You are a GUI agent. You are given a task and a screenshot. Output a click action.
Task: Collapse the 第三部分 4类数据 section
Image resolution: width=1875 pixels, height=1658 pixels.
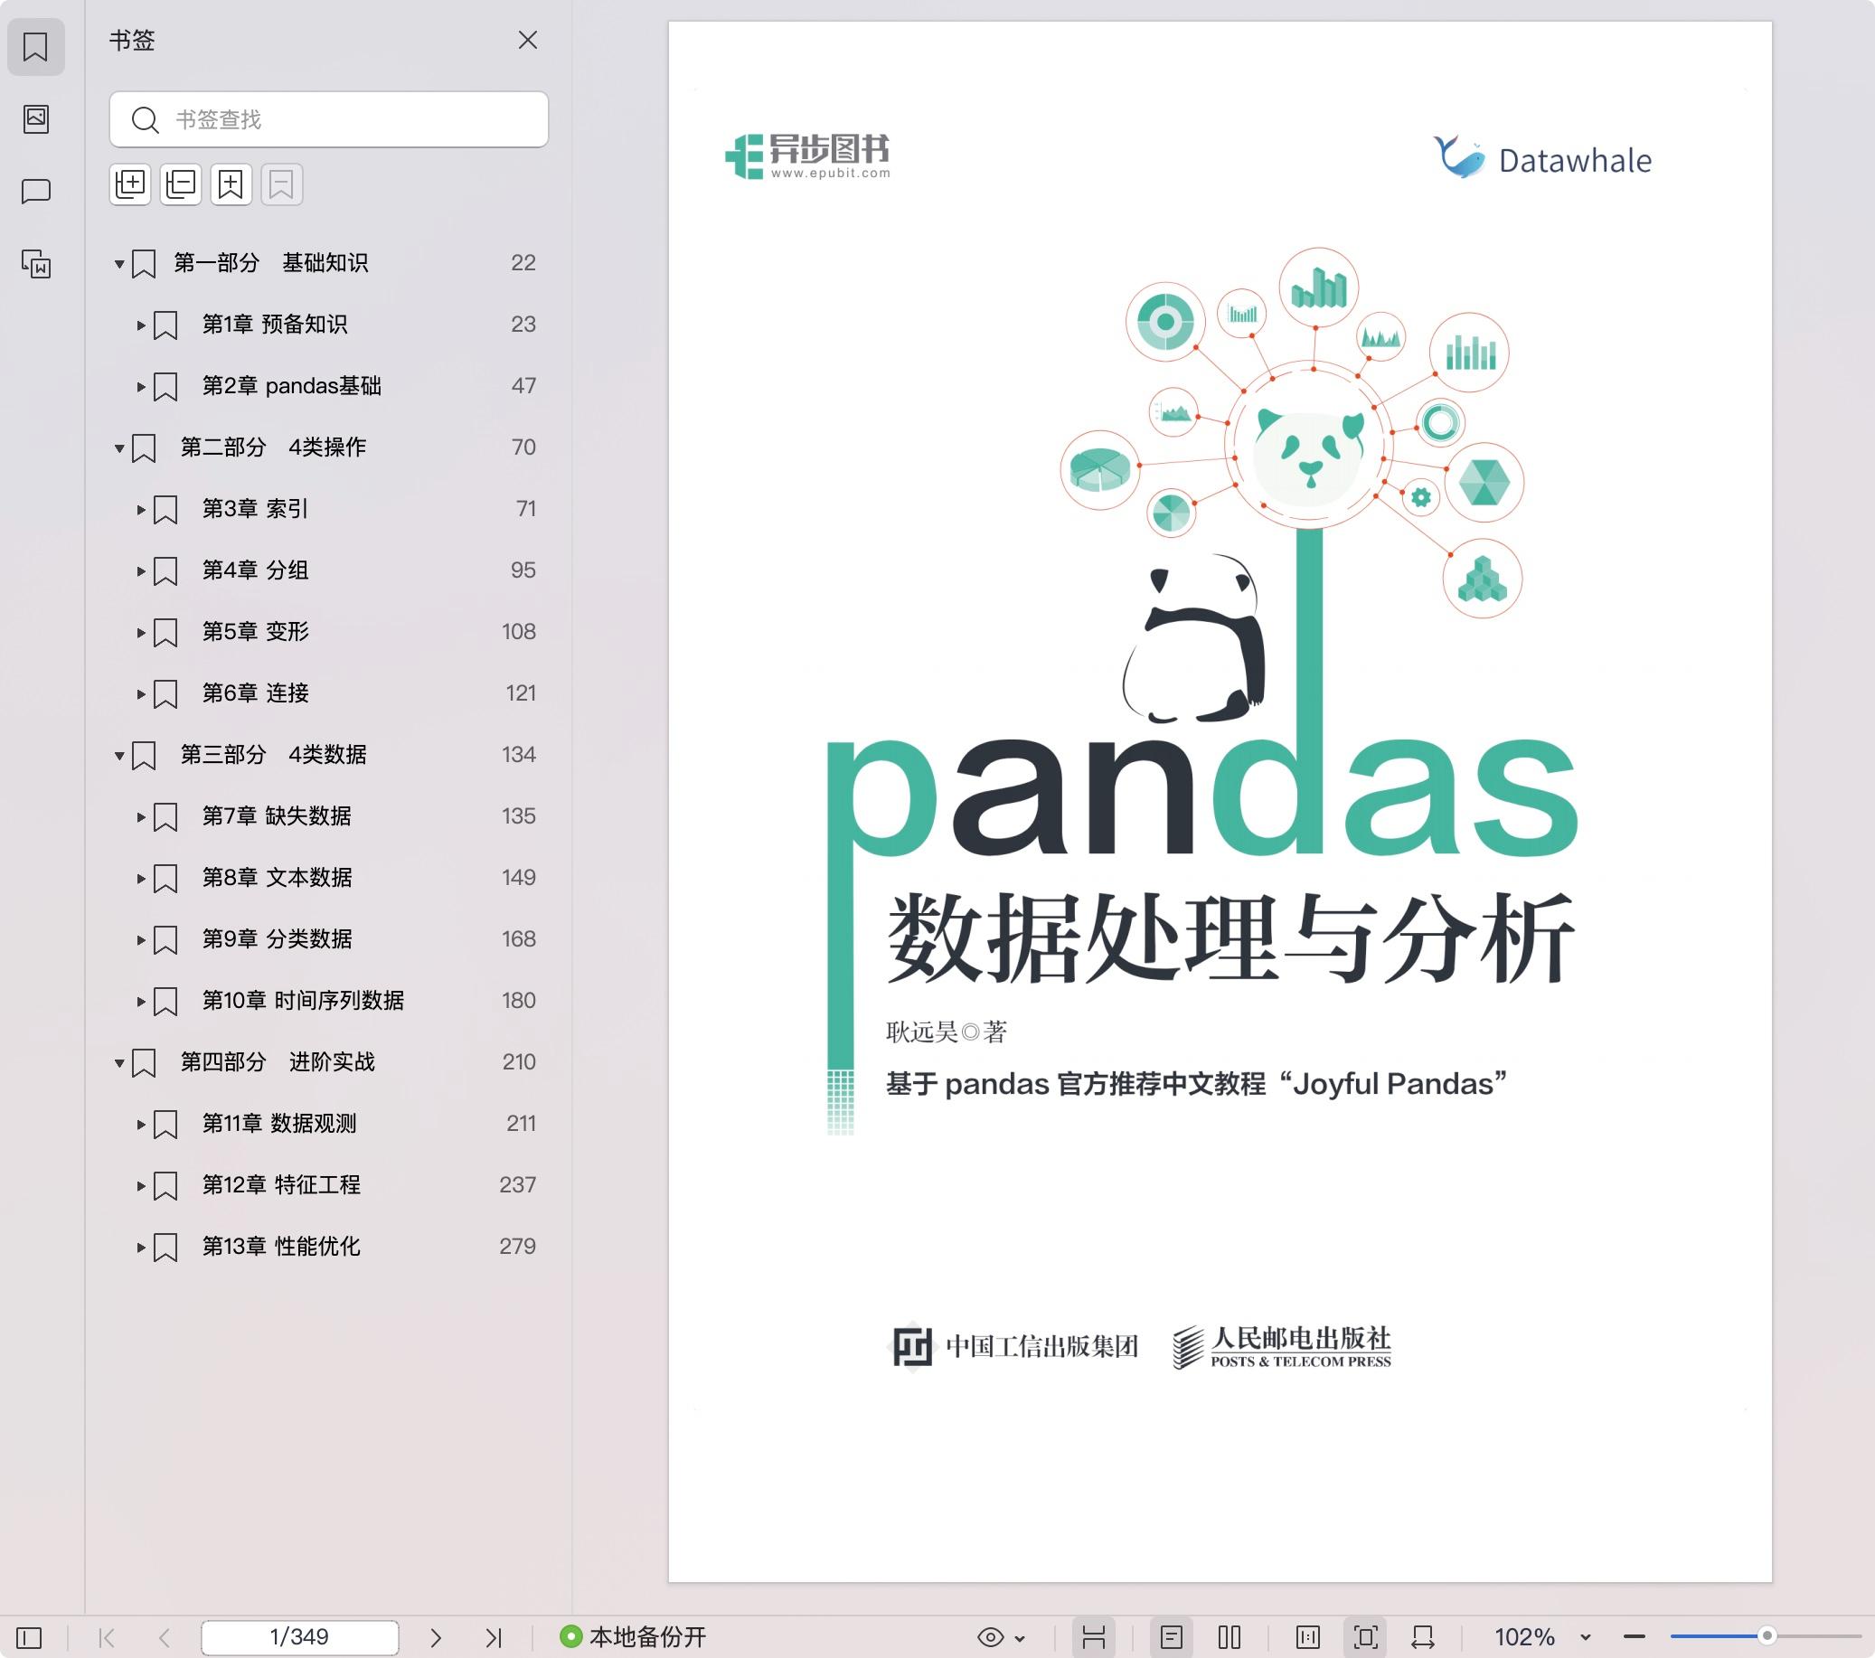pyautogui.click(x=118, y=756)
